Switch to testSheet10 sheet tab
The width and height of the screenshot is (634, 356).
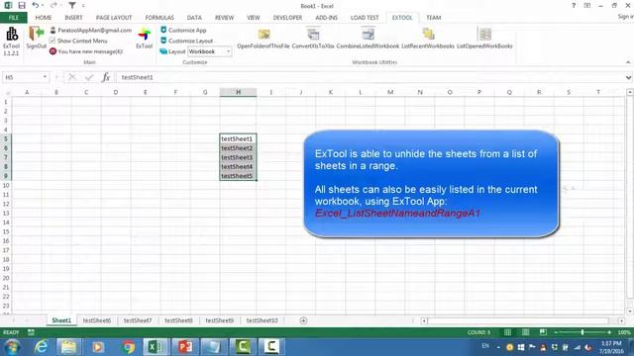(x=262, y=320)
